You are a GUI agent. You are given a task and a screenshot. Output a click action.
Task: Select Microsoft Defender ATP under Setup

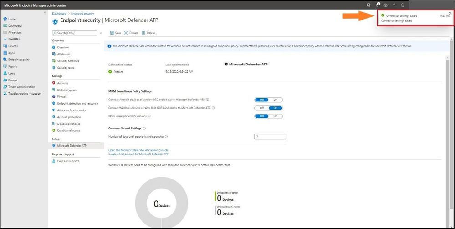(76, 145)
